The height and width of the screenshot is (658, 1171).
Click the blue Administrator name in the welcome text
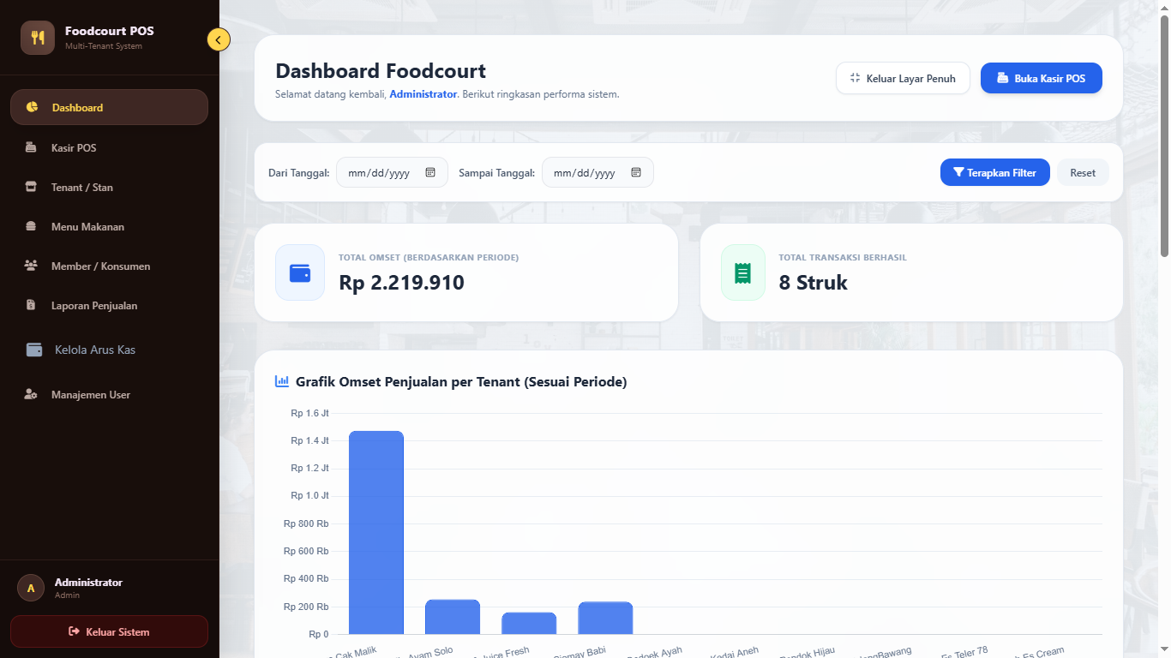click(423, 94)
